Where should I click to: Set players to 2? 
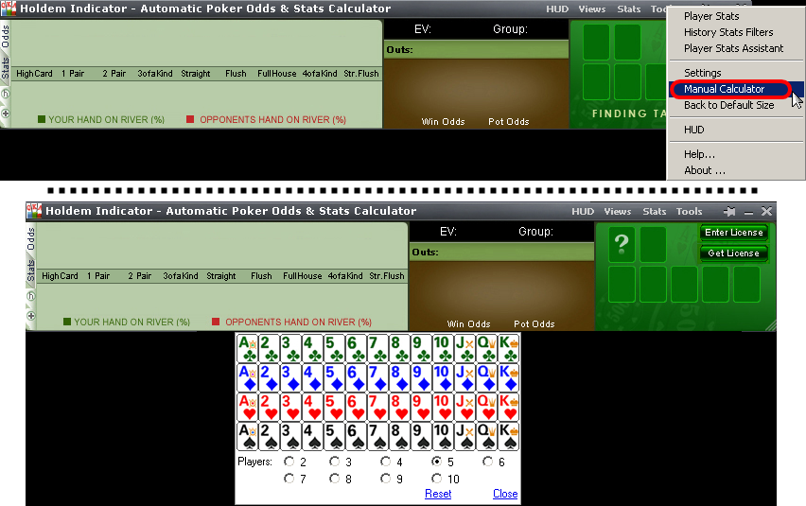(289, 462)
